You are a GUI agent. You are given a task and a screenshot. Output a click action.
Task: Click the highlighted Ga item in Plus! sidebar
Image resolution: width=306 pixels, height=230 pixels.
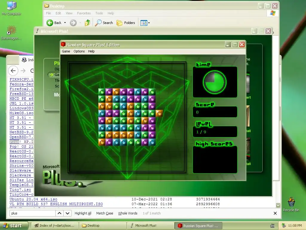pos(54,75)
